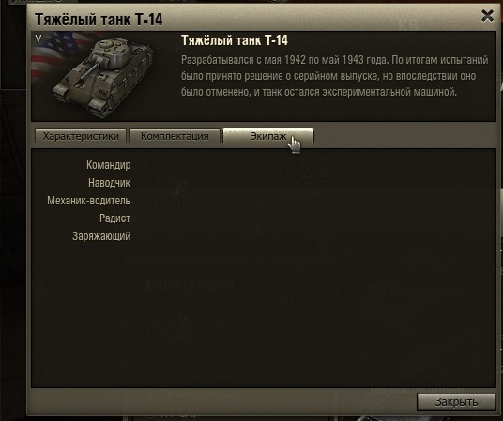
Task: Select the Экипаж tab
Action: point(268,136)
